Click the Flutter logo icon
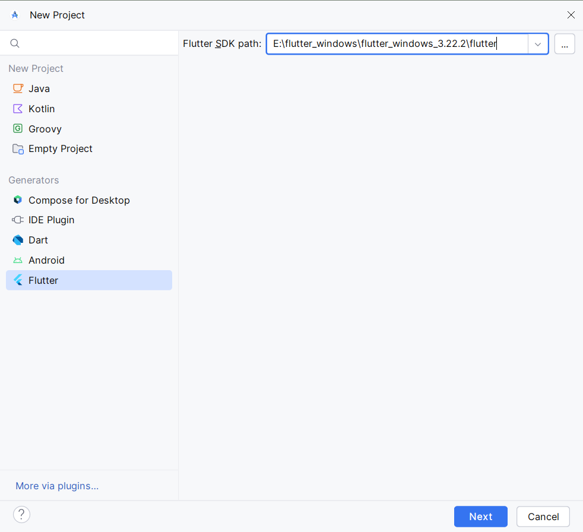This screenshot has width=583, height=532. (18, 280)
